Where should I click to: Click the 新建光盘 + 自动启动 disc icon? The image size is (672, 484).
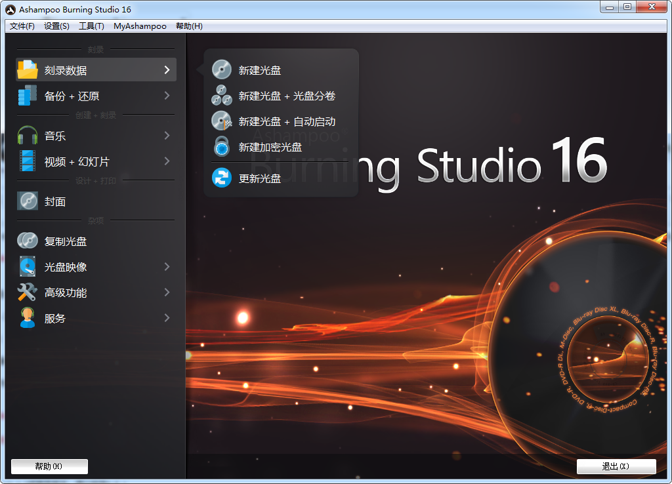[x=222, y=121]
